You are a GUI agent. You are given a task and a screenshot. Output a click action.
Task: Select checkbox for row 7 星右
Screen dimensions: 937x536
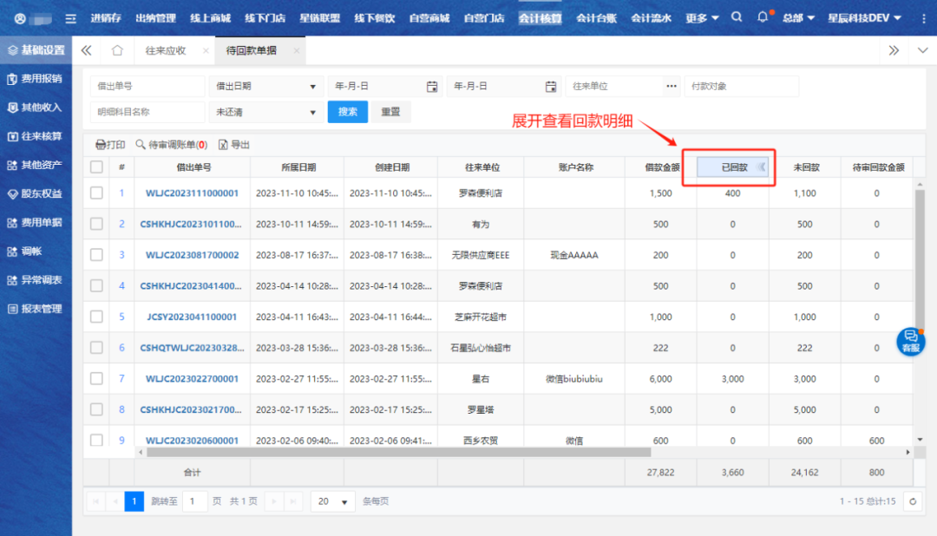96,379
